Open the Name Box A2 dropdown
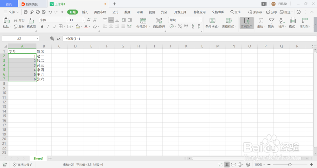This screenshot has height=168, width=317. coord(37,39)
